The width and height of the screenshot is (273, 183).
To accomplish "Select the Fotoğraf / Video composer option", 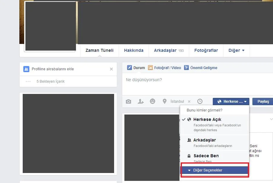I will [x=165, y=68].
